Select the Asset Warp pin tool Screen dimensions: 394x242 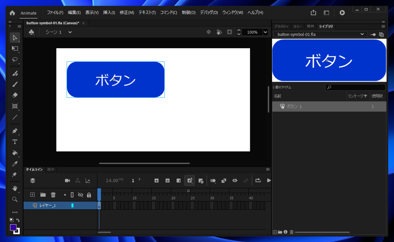point(15,174)
